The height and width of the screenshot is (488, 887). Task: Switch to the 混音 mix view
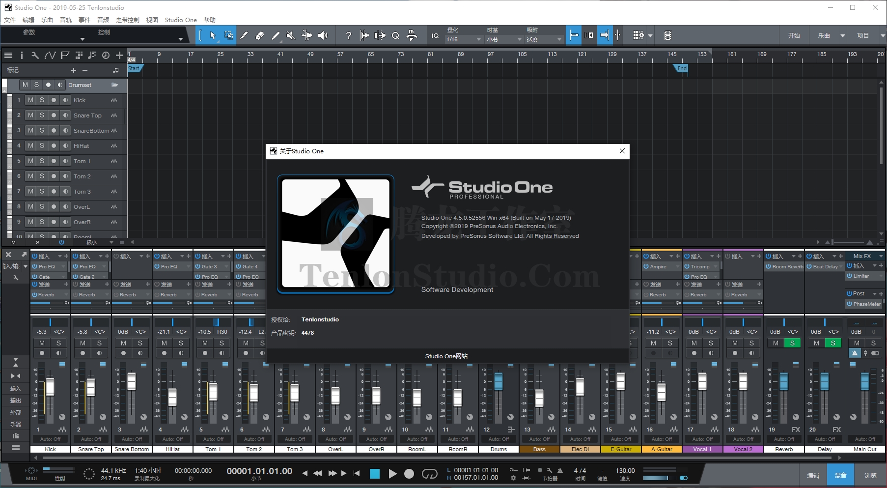click(x=840, y=475)
